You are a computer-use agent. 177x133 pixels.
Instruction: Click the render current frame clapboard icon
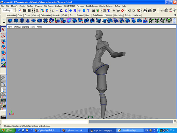[x=145, y=10]
